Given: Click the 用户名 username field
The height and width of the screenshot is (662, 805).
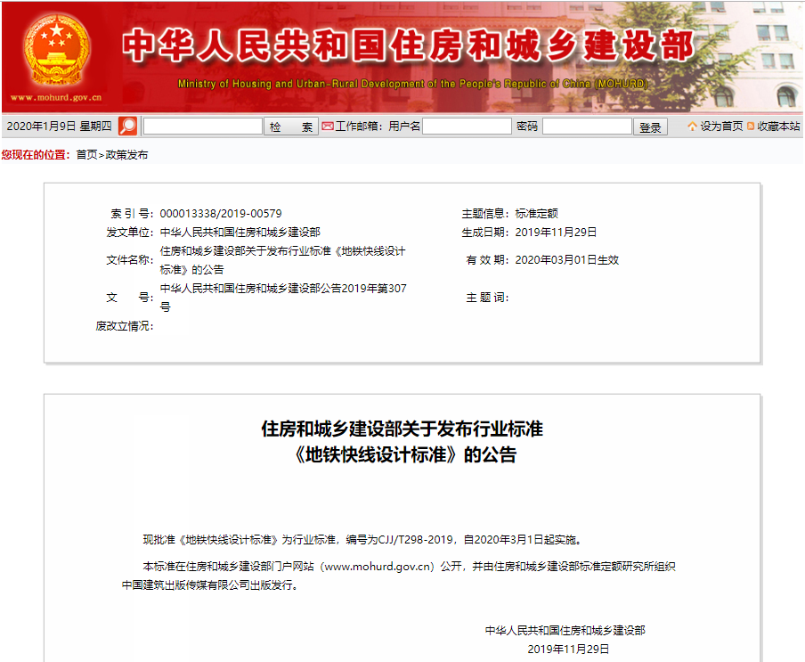Looking at the screenshot, I should (x=467, y=127).
